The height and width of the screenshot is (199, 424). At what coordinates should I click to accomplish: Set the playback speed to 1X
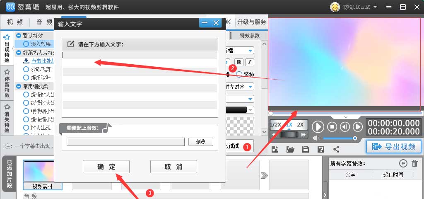coord(289,125)
